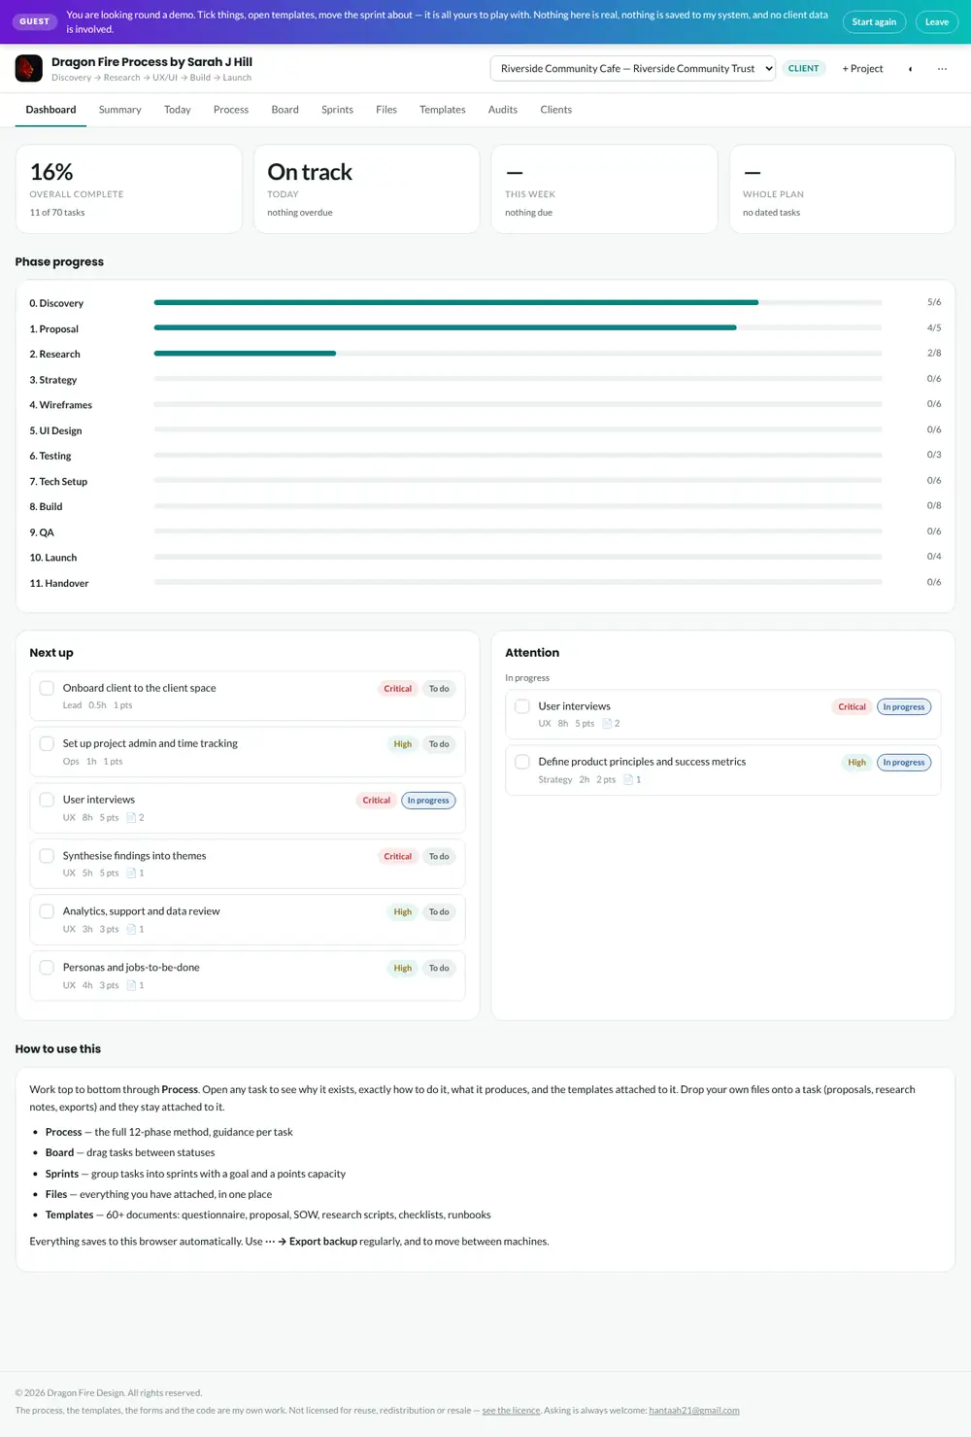Tick User interviews checkbox in Next up
This screenshot has height=1437, width=971.
47,800
